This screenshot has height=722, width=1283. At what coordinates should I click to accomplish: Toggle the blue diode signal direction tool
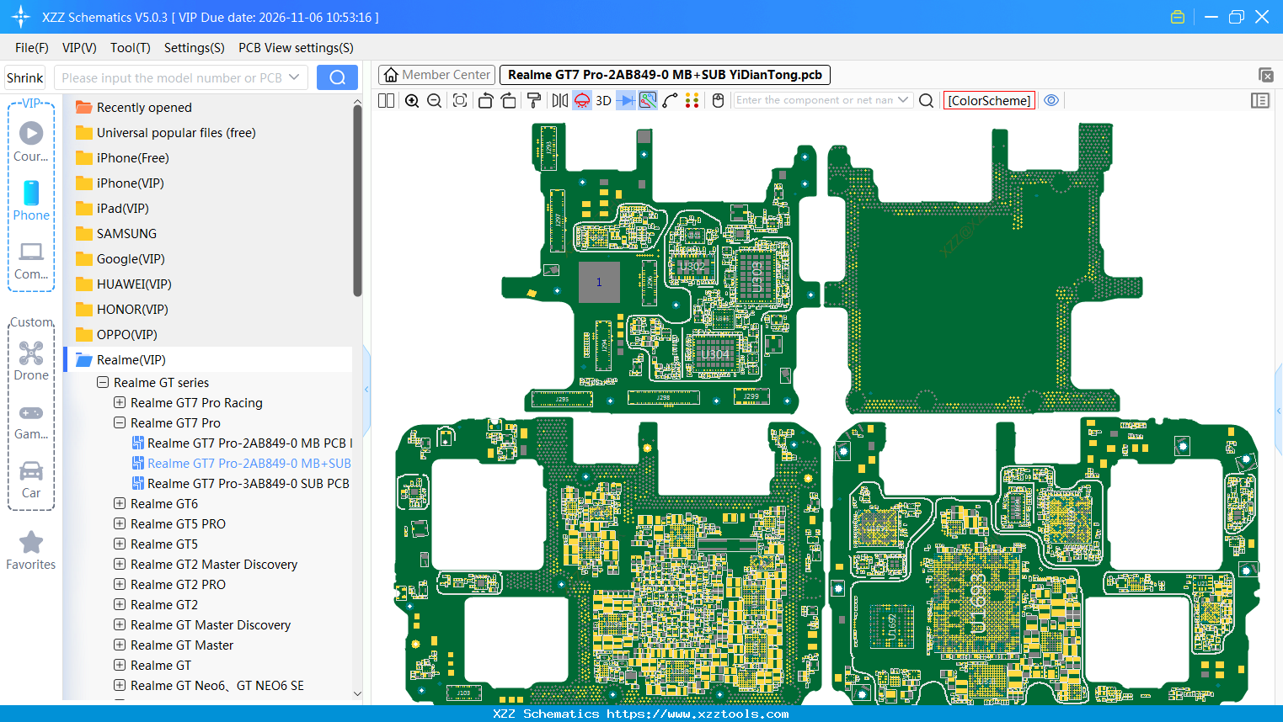point(626,100)
